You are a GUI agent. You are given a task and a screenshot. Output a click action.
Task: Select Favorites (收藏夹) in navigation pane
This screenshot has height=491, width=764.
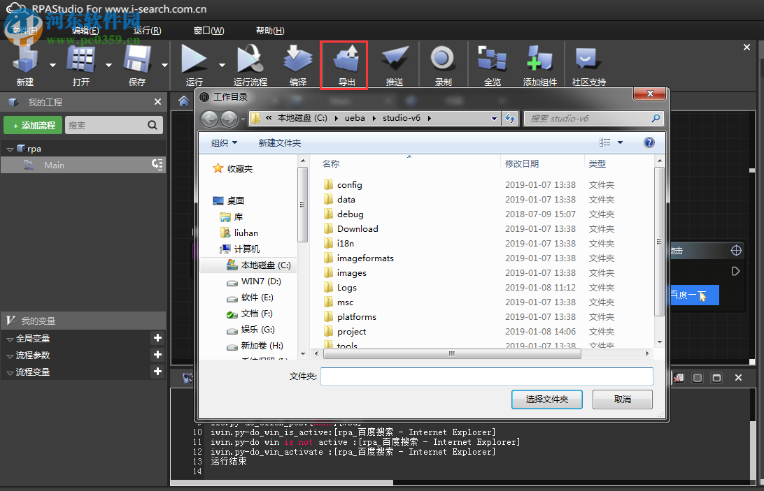pyautogui.click(x=233, y=169)
